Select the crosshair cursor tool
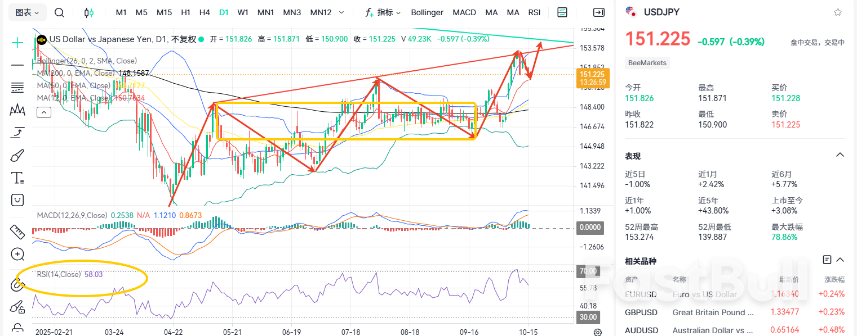Viewport: 857px width, 336px height. point(17,43)
